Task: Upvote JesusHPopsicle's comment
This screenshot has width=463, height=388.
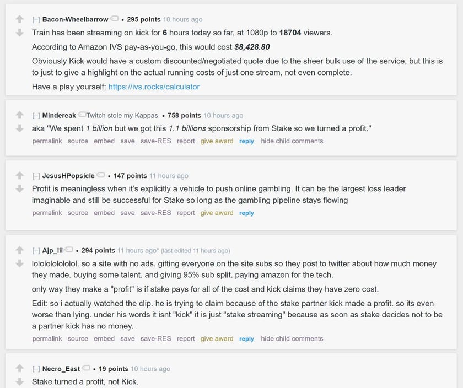Action: point(20,176)
